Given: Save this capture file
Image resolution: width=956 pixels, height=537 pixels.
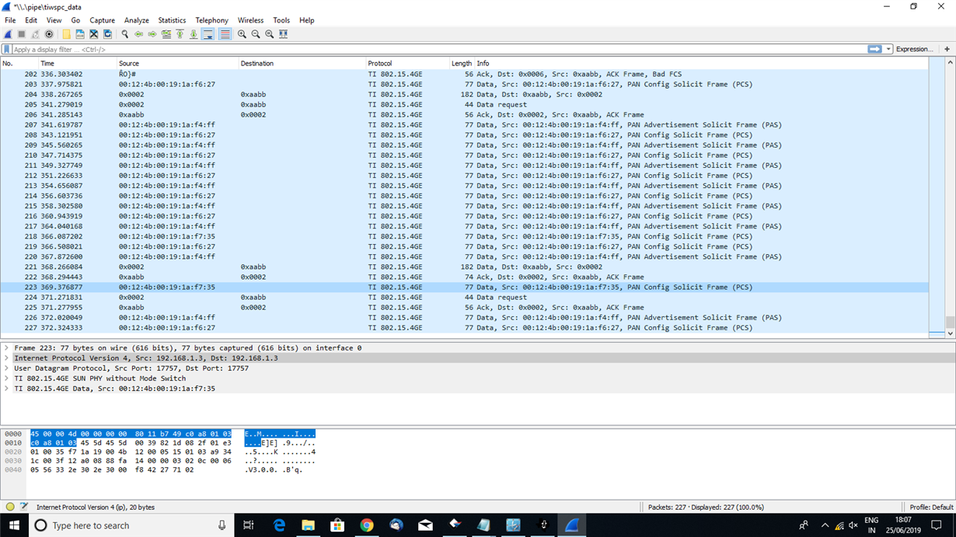Looking at the screenshot, I should 80,34.
